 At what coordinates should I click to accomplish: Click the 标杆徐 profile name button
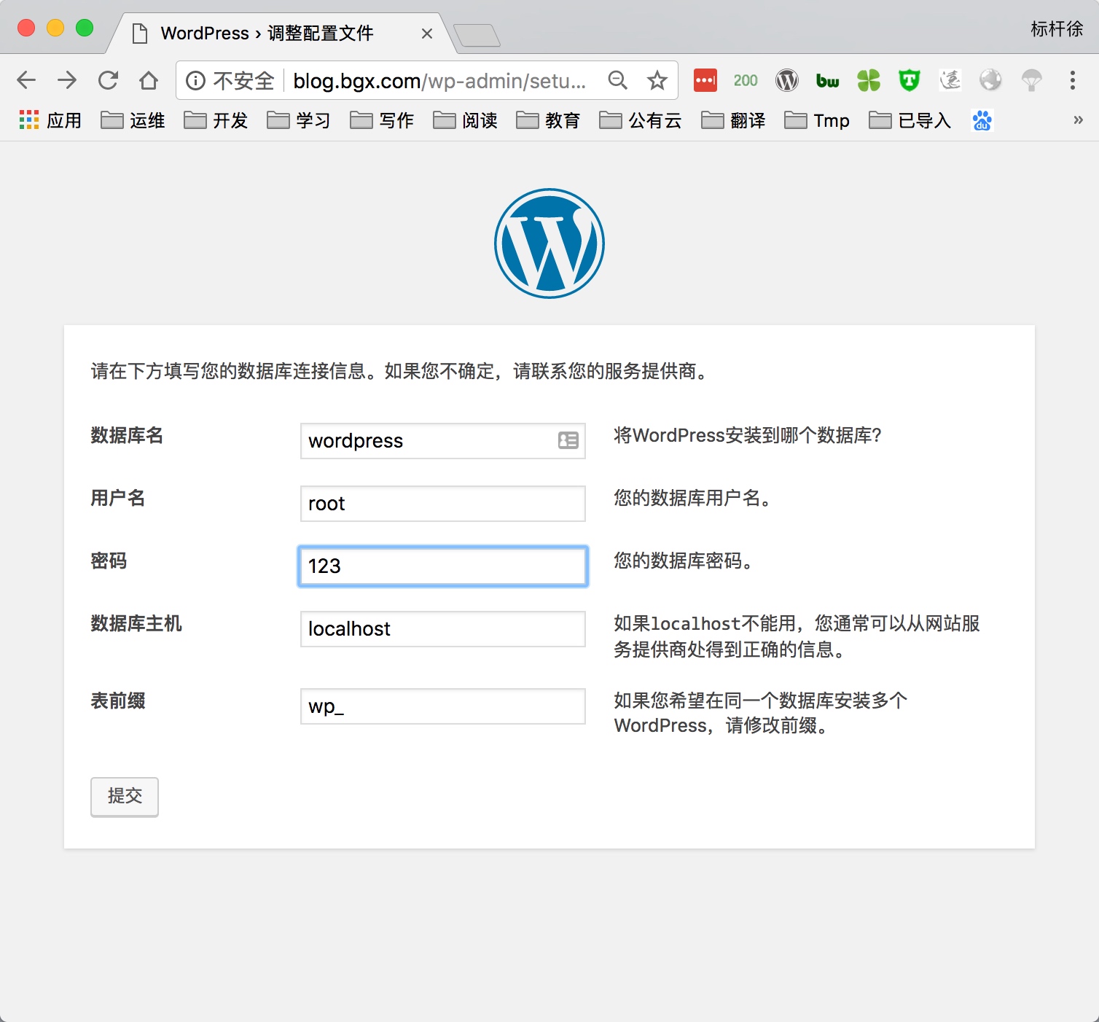(x=1057, y=29)
